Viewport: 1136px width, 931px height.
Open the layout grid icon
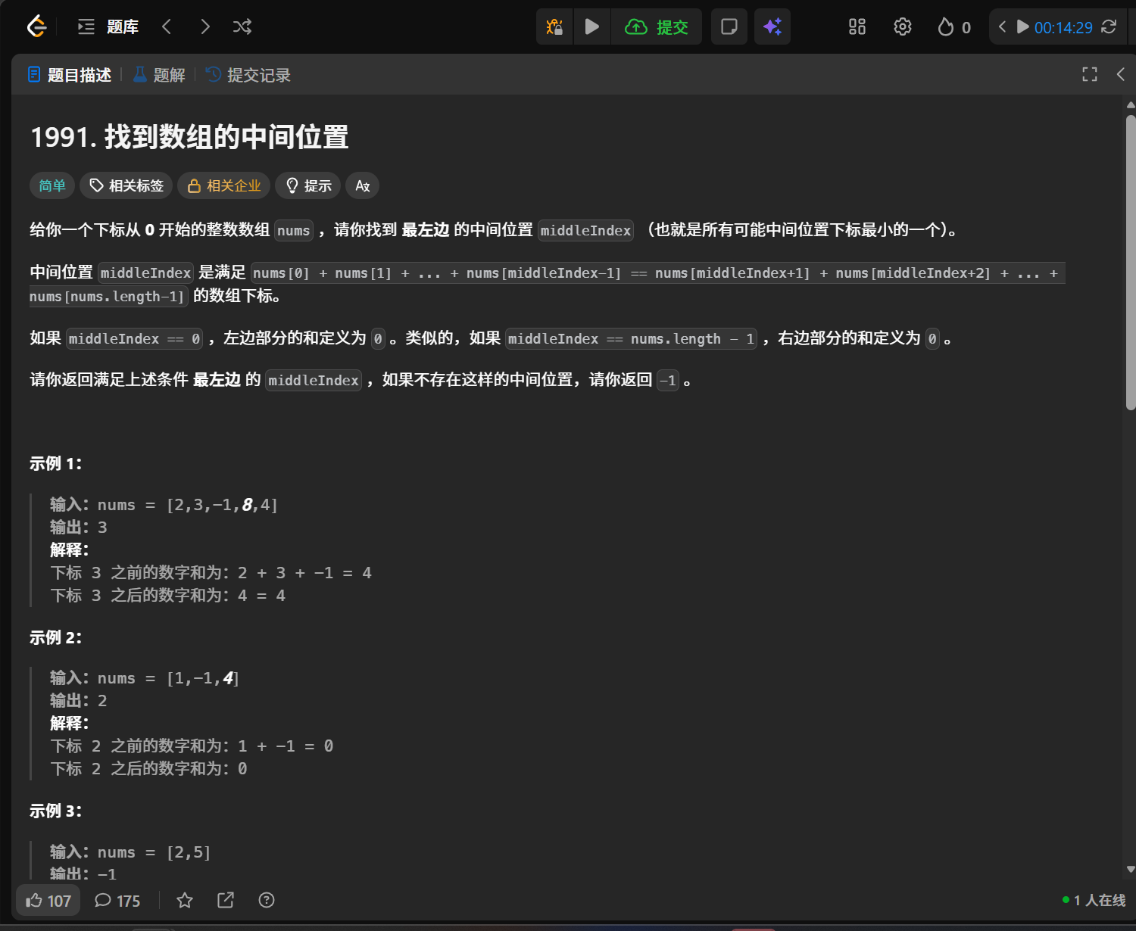pos(857,27)
